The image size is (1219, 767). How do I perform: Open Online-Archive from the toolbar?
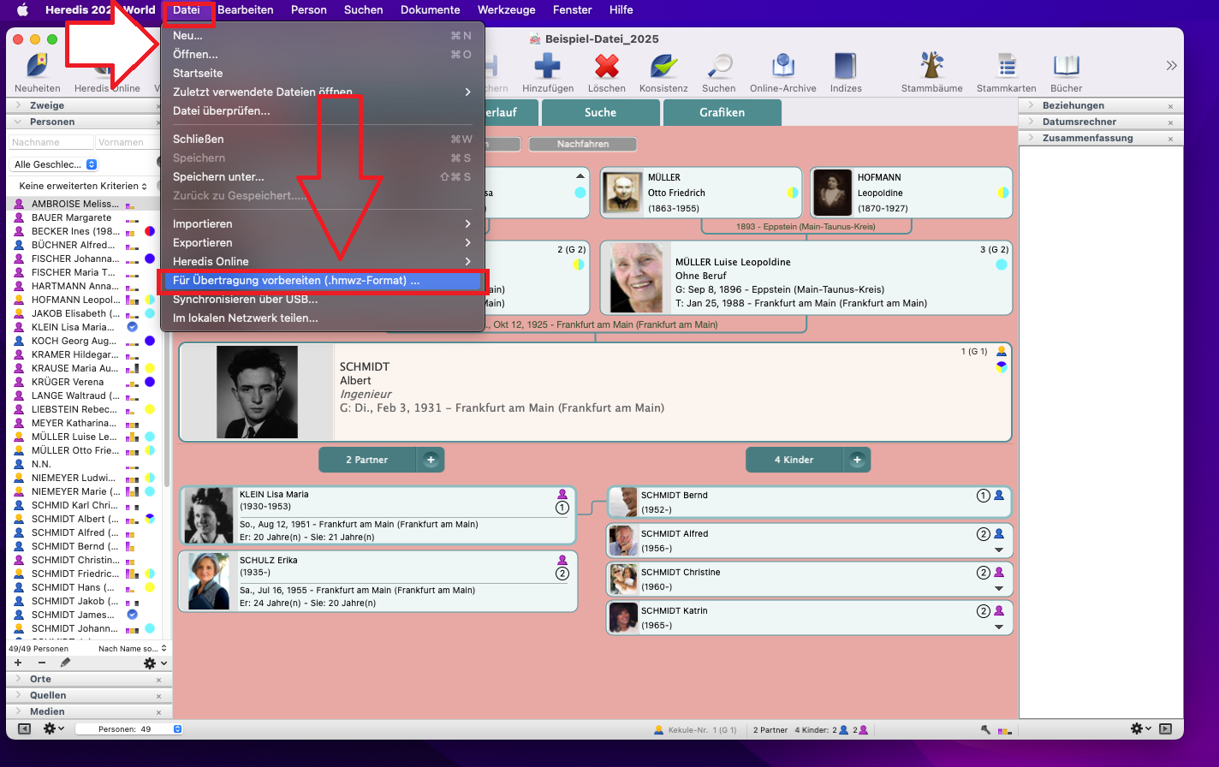782,67
